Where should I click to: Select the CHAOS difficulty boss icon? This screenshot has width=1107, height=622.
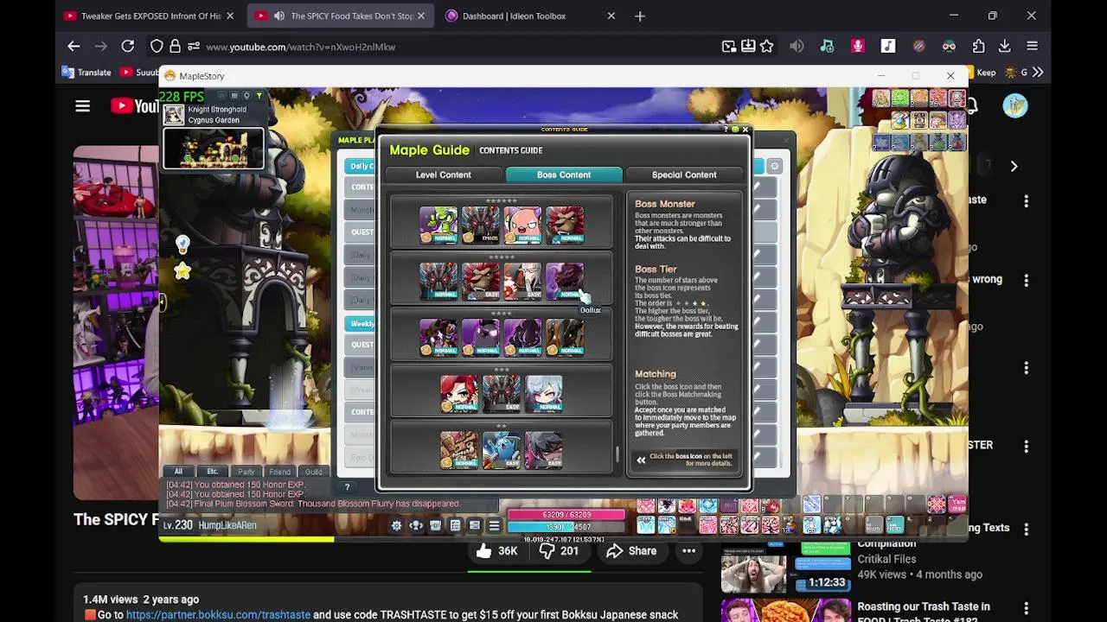480,225
